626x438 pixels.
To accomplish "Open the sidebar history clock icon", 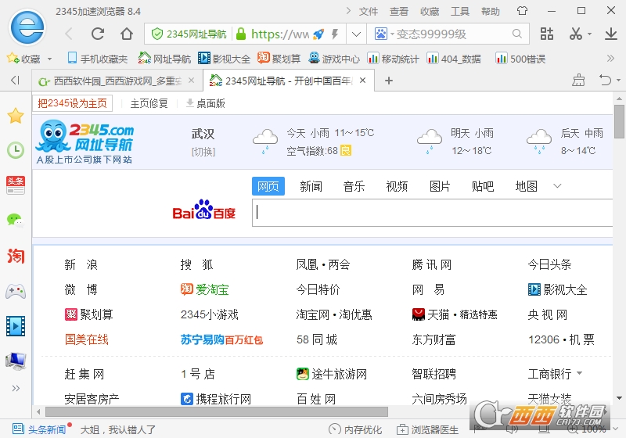I will pos(16,150).
